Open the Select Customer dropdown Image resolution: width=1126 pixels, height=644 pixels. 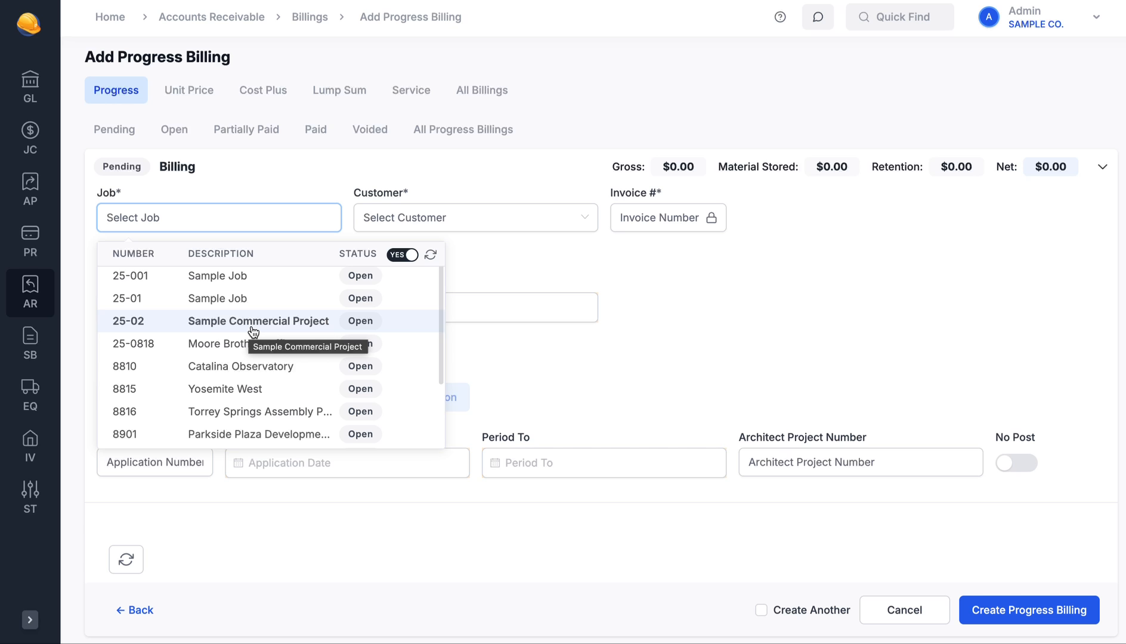point(475,218)
